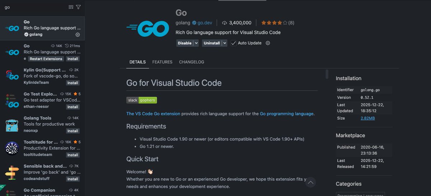
Task: Select the Go Companion extension entry
Action: click(x=42, y=191)
